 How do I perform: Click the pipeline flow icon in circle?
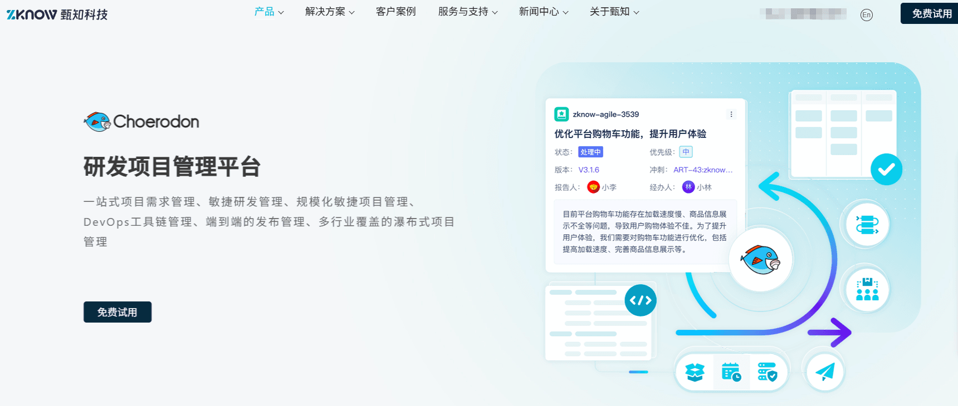pos(867,225)
